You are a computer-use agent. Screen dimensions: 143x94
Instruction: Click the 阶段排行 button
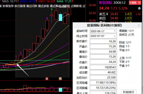pyautogui.click(x=129, y=92)
